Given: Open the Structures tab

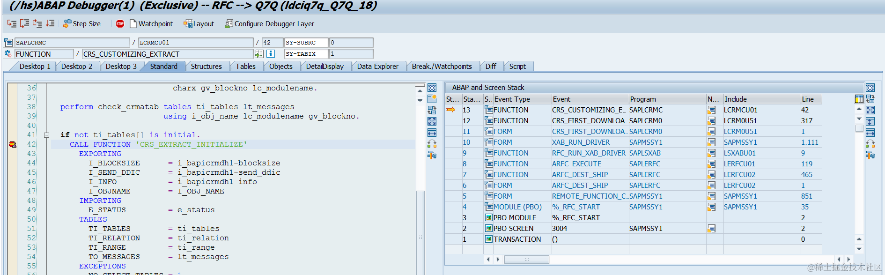Looking at the screenshot, I should pyautogui.click(x=206, y=66).
